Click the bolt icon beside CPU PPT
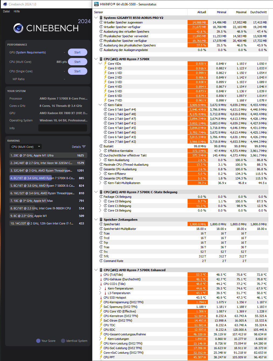 click(x=101, y=357)
